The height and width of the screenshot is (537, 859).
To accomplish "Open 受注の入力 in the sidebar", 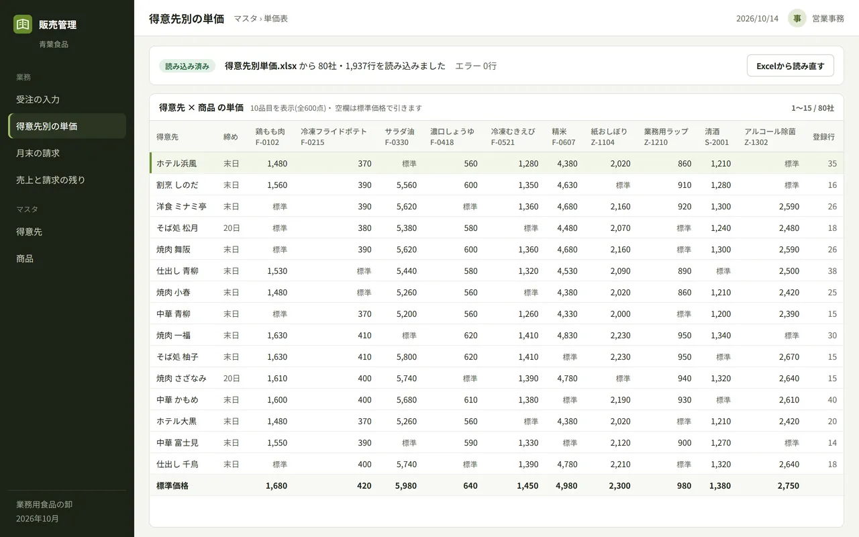I will (x=67, y=99).
